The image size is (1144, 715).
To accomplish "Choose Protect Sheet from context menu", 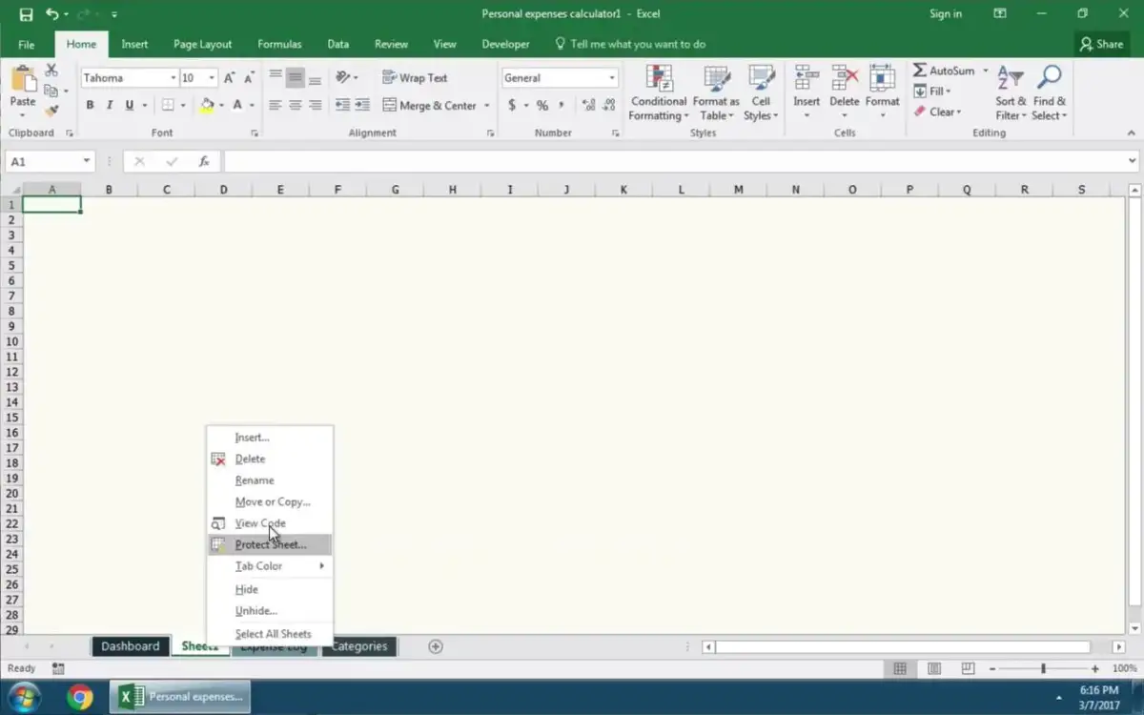I will [271, 545].
